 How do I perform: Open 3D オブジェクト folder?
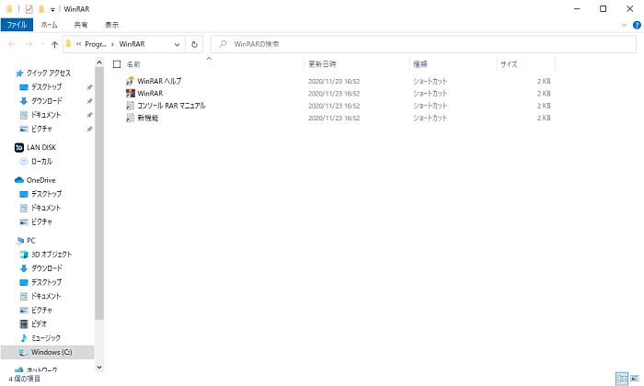point(52,255)
